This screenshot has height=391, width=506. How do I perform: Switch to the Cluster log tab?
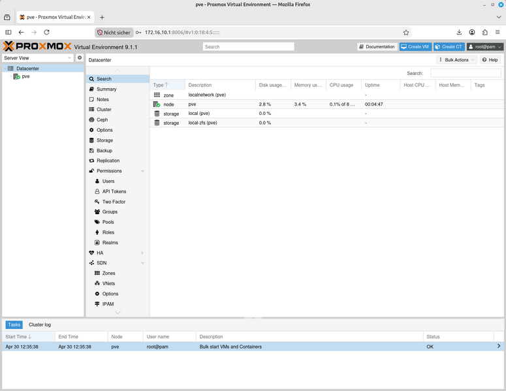pyautogui.click(x=40, y=324)
